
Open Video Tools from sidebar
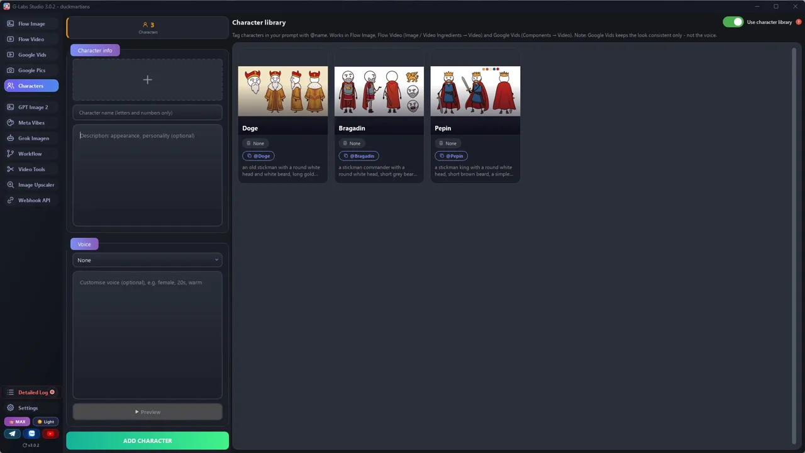(x=31, y=169)
